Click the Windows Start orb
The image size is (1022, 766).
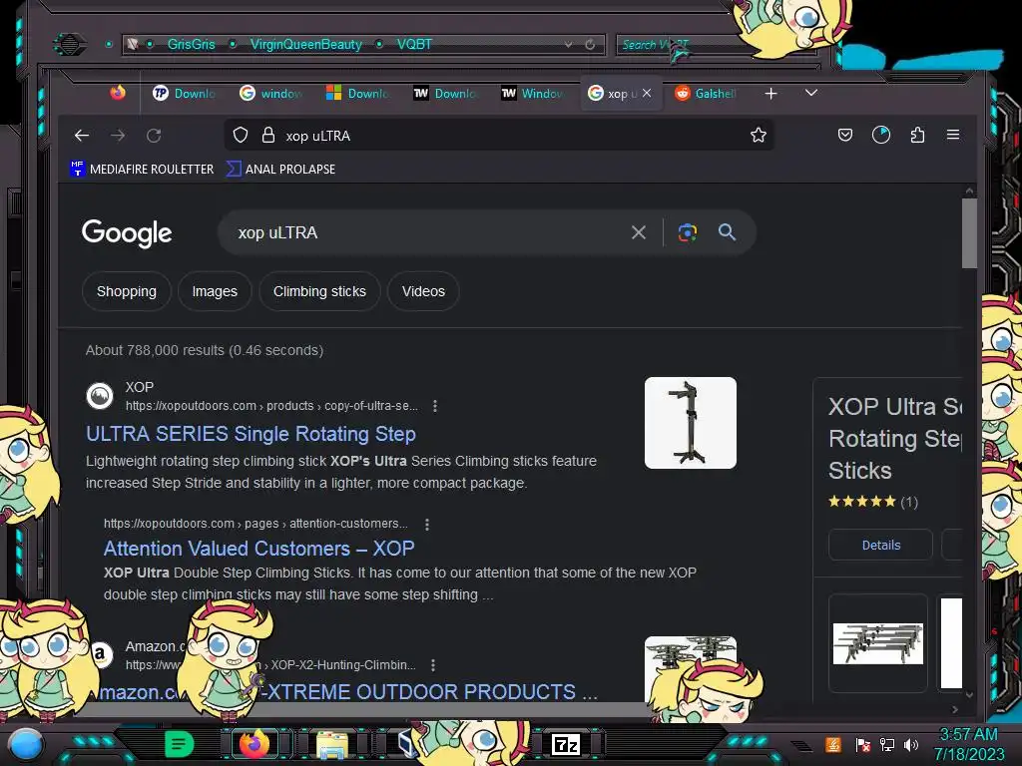pos(26,744)
